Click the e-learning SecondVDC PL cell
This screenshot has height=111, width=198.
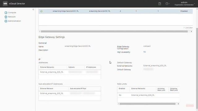[x=100, y=11]
